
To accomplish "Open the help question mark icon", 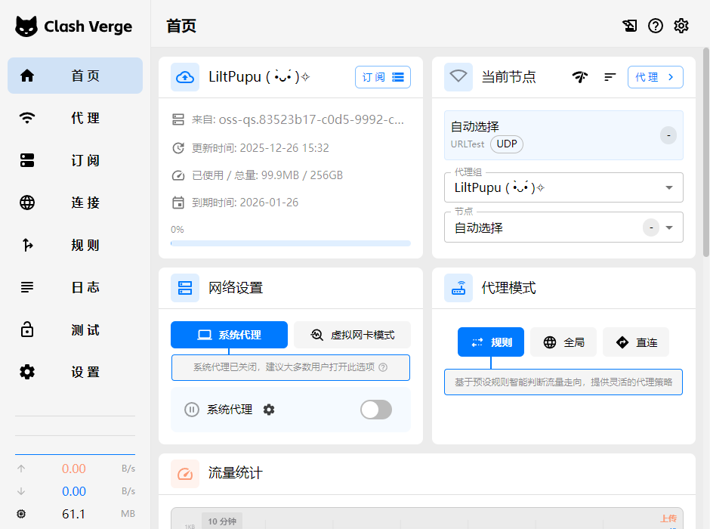I will (656, 26).
